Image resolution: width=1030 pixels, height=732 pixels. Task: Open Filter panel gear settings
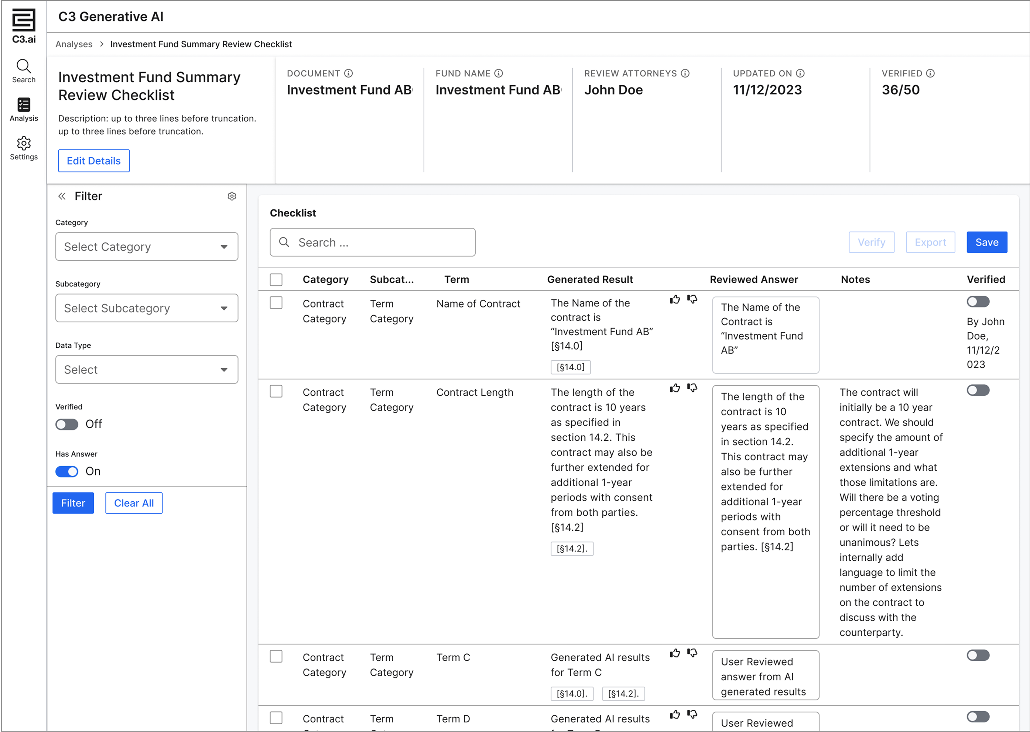pyautogui.click(x=232, y=196)
